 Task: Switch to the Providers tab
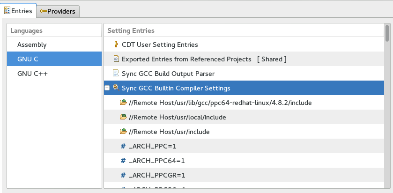pos(58,11)
